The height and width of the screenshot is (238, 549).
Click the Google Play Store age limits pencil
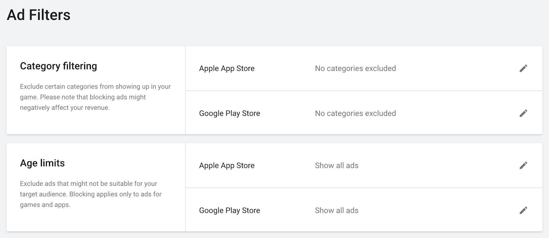click(x=523, y=210)
